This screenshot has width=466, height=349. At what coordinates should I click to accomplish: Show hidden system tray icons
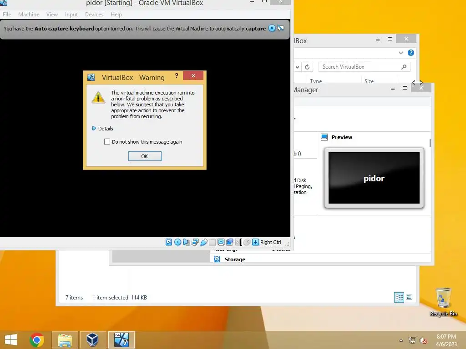coord(401,340)
